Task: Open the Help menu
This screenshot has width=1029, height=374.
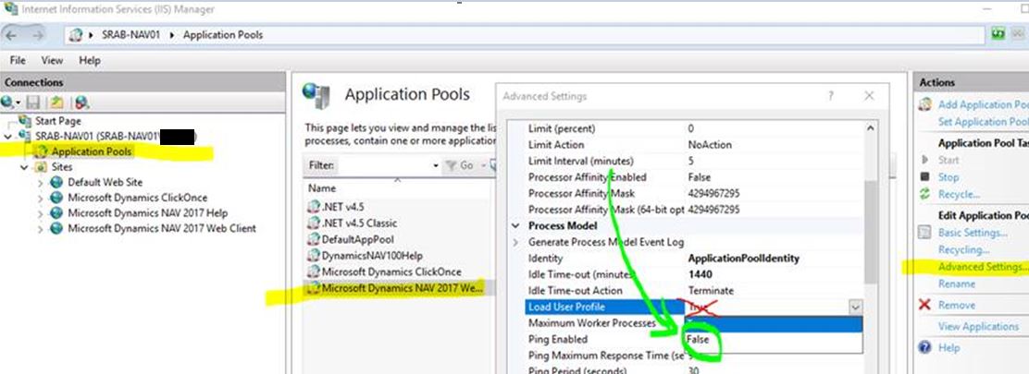Action: (x=90, y=60)
